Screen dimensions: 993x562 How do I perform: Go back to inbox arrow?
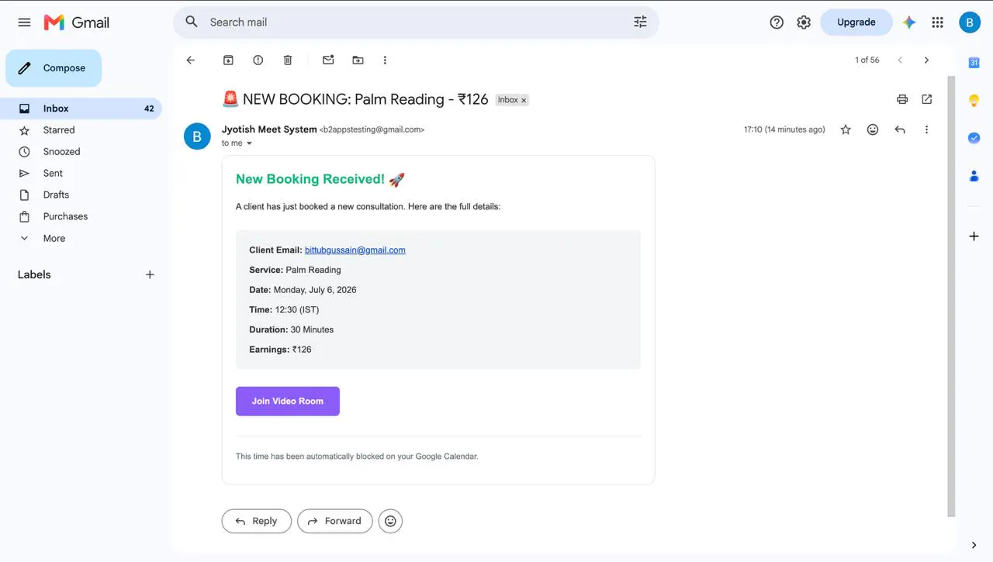pyautogui.click(x=191, y=60)
